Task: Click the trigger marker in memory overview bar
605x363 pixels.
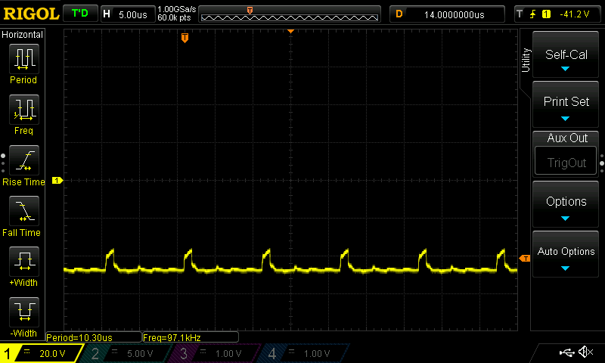Action: click(250, 11)
